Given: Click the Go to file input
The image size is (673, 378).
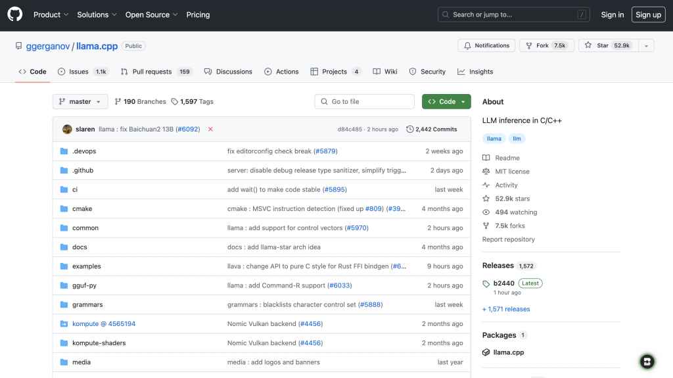Looking at the screenshot, I should [364, 101].
